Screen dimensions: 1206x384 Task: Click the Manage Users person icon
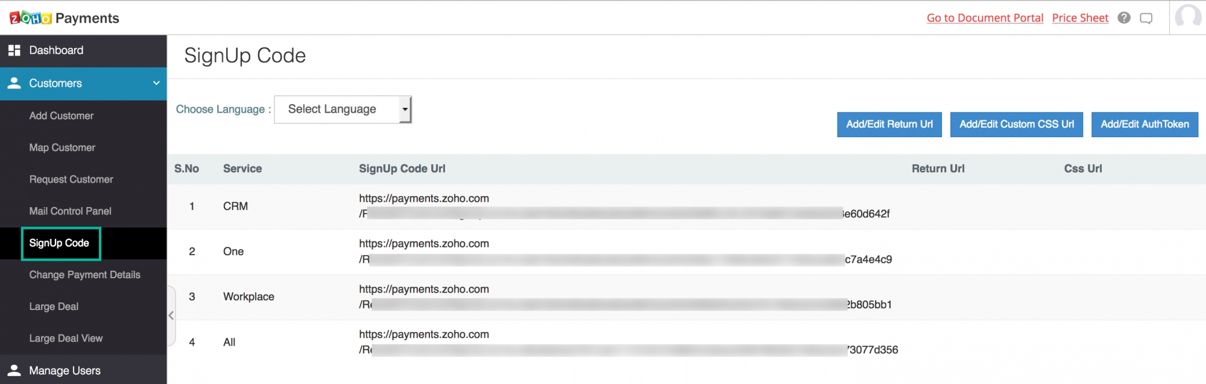pyautogui.click(x=14, y=370)
